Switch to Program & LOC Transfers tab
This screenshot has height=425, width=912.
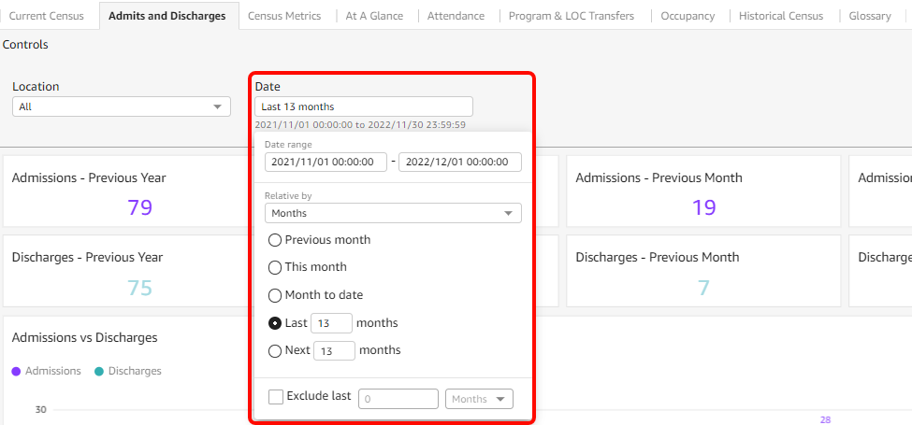coord(571,16)
